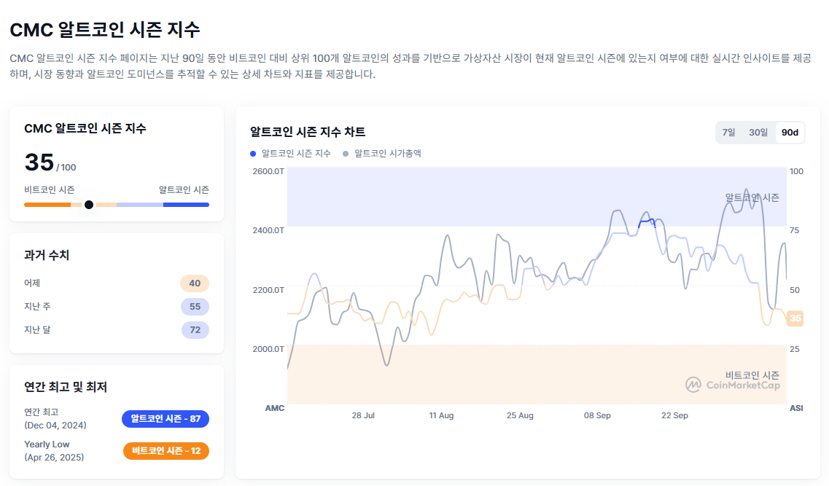The width and height of the screenshot is (829, 486).
Task: Click the dark blue segment of the index bar
Action: tap(186, 205)
